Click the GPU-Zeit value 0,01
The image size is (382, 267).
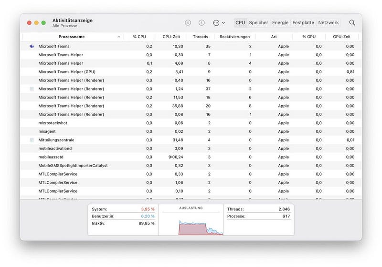[x=350, y=140]
